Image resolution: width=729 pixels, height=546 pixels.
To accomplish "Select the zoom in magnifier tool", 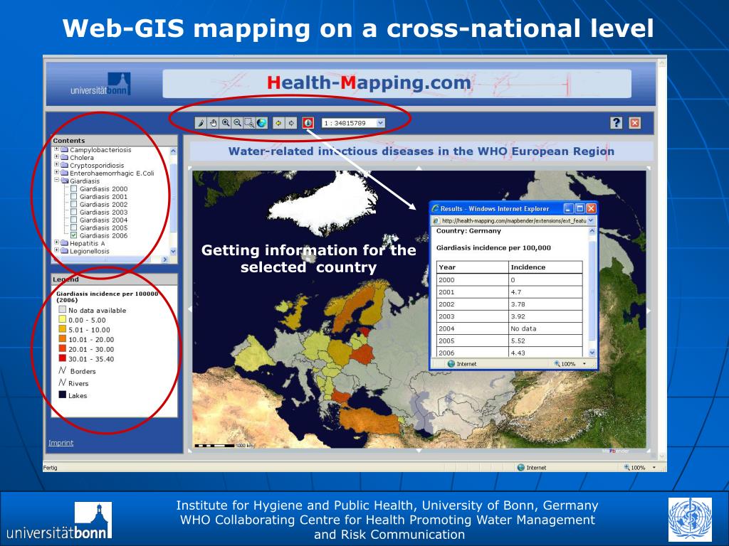I will coord(226,123).
